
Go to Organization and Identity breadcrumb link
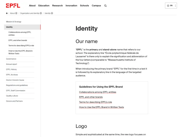[30, 13]
